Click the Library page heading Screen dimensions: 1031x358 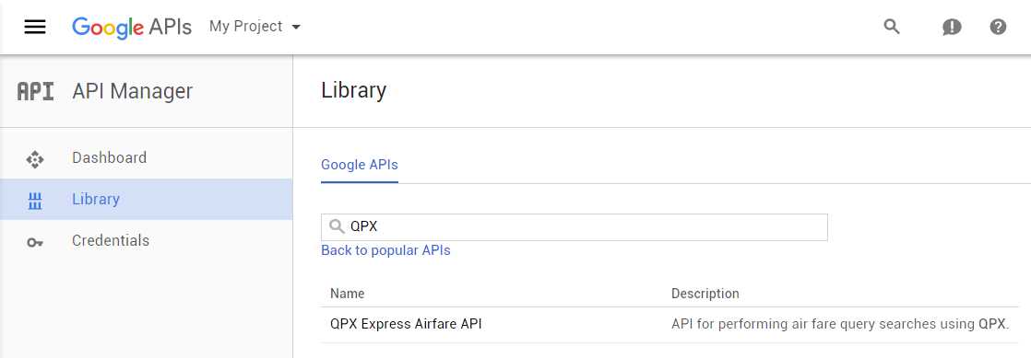pos(354,90)
